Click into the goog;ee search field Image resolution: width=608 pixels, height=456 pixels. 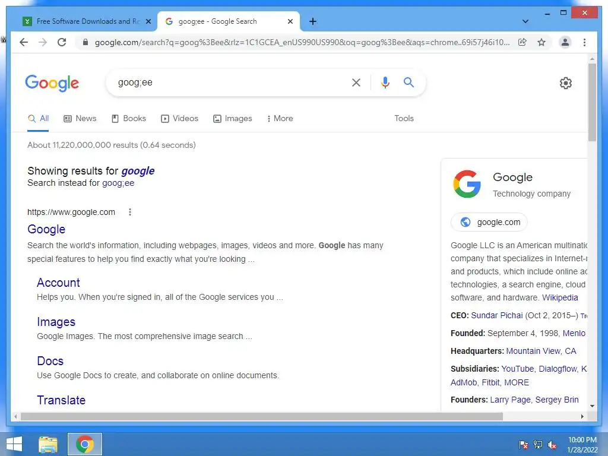(229, 82)
